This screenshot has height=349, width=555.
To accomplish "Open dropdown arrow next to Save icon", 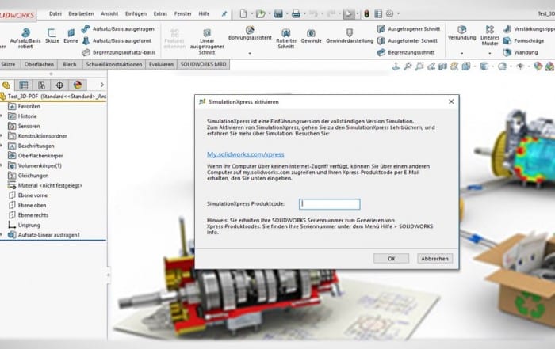I will [x=287, y=13].
